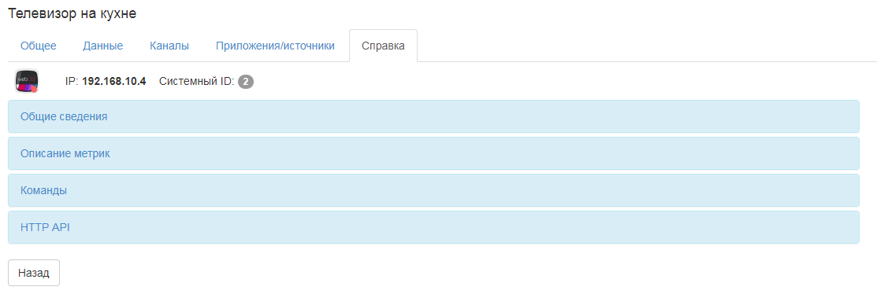Viewport: 884px width, 294px height.
Task: Click the Описание метрик heading link text
Action: click(65, 153)
